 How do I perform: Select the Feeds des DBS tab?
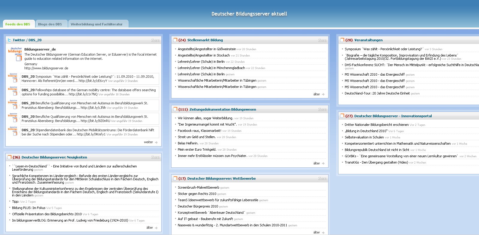pos(18,24)
